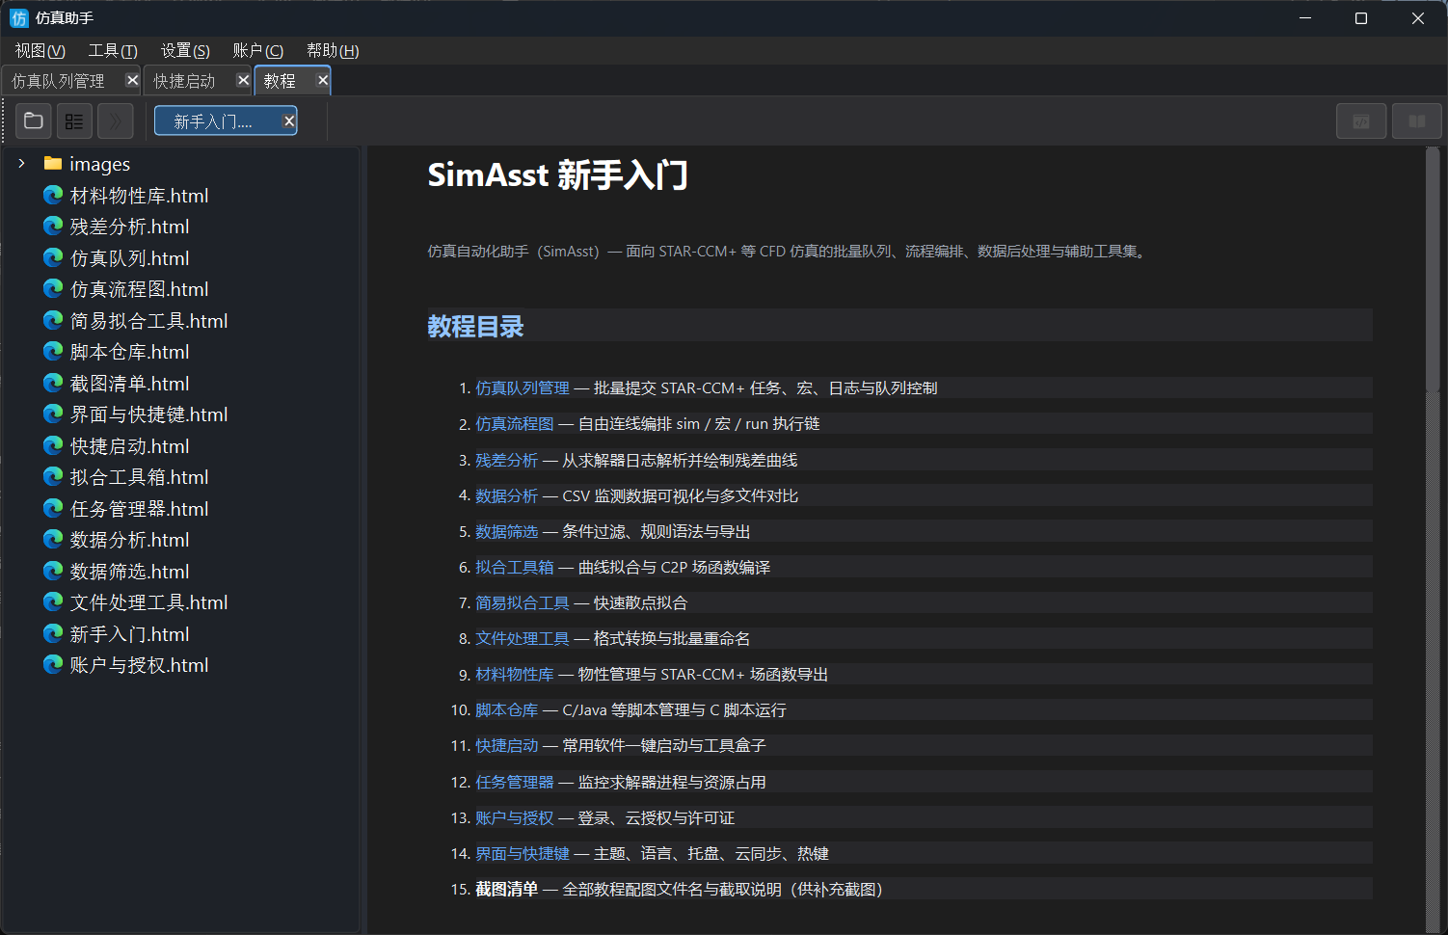Click the open-book reading mode icon
Image resolution: width=1448 pixels, height=935 pixels.
pyautogui.click(x=1417, y=121)
